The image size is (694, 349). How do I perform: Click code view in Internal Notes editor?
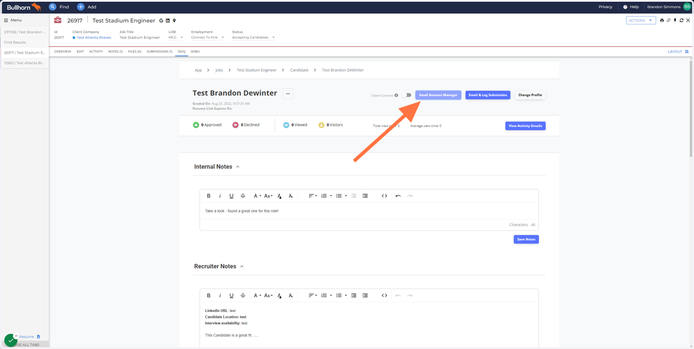point(384,196)
